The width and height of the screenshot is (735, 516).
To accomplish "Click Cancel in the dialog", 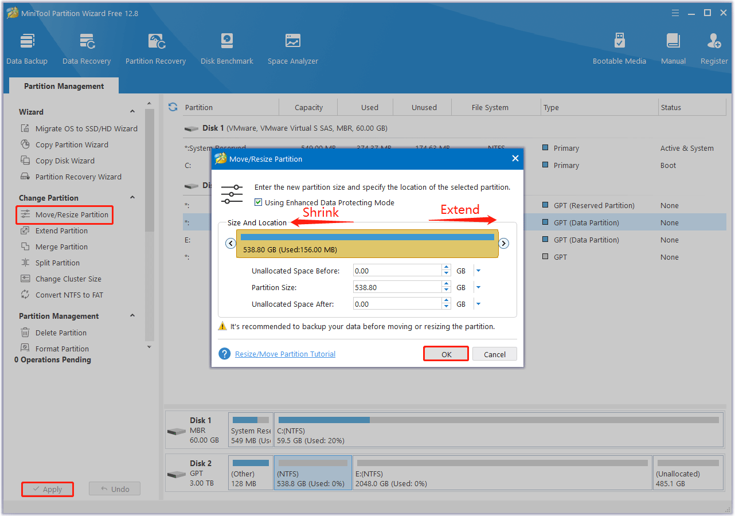I will pyautogui.click(x=495, y=354).
